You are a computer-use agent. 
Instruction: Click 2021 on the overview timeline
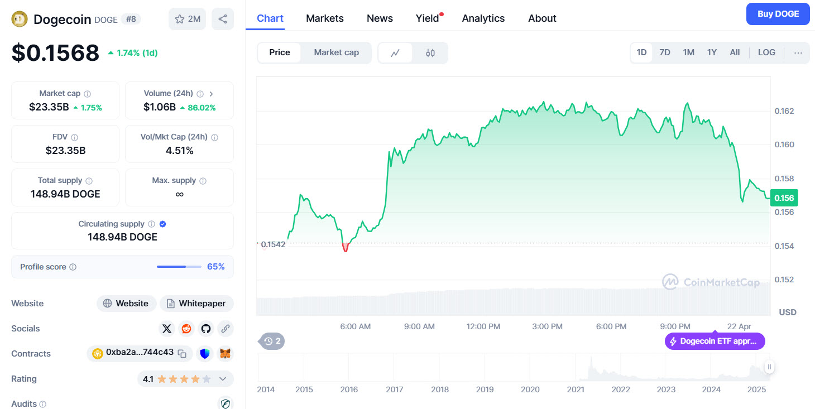pos(576,389)
